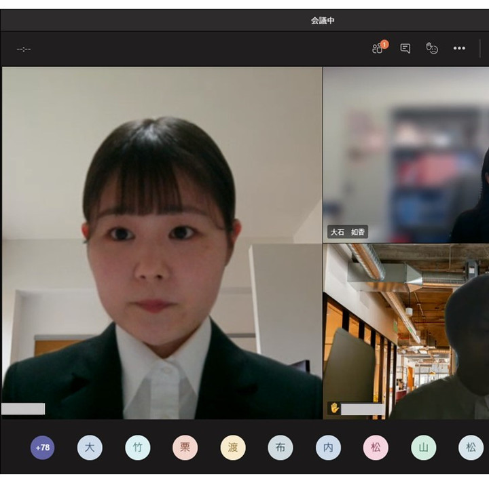Open the reactions and raise hand menu
Image resolution: width=489 pixels, height=483 pixels.
[432, 48]
